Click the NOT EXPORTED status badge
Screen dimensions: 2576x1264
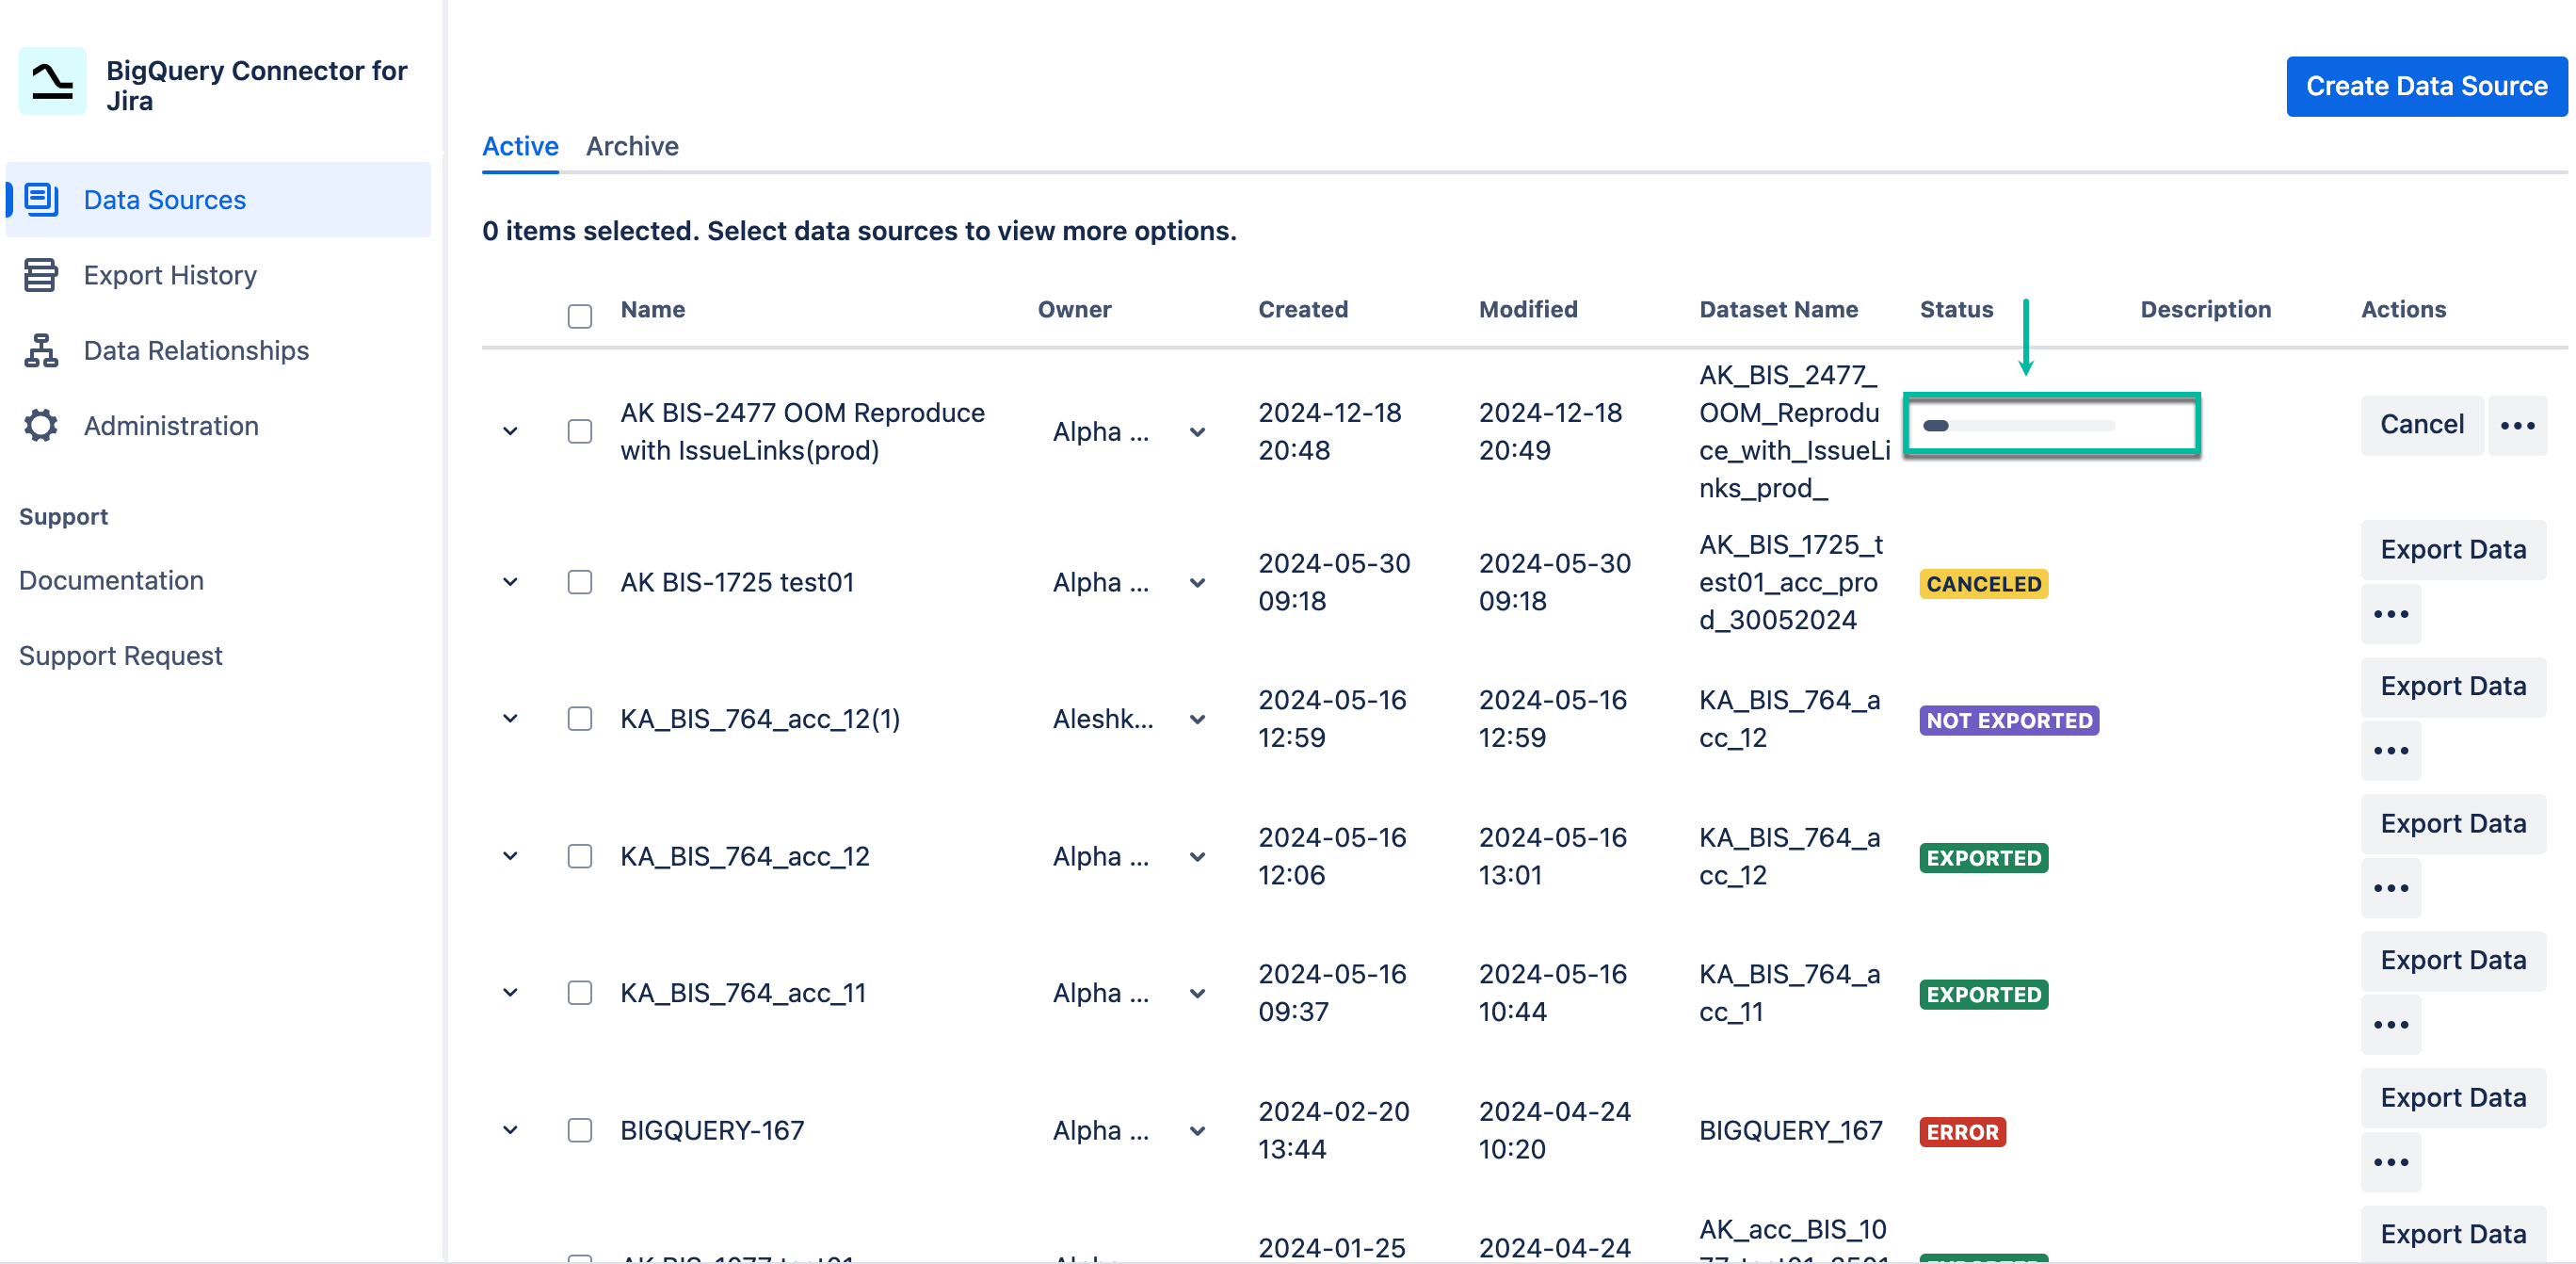2008,720
